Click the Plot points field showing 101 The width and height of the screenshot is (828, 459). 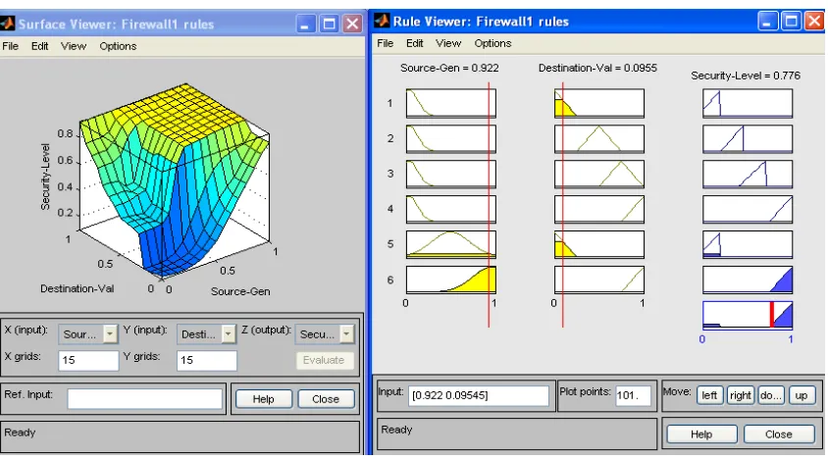633,395
